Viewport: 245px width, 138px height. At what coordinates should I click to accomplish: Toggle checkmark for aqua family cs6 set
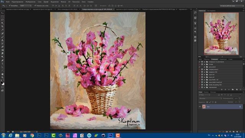tap(200, 80)
